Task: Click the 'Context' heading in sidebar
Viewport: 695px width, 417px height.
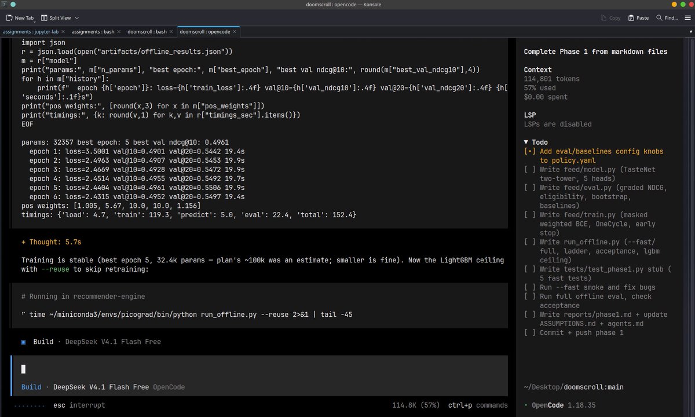Action: point(538,69)
